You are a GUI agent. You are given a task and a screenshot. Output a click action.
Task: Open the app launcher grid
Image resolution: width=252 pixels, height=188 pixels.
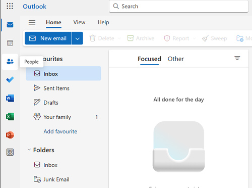click(x=10, y=6)
